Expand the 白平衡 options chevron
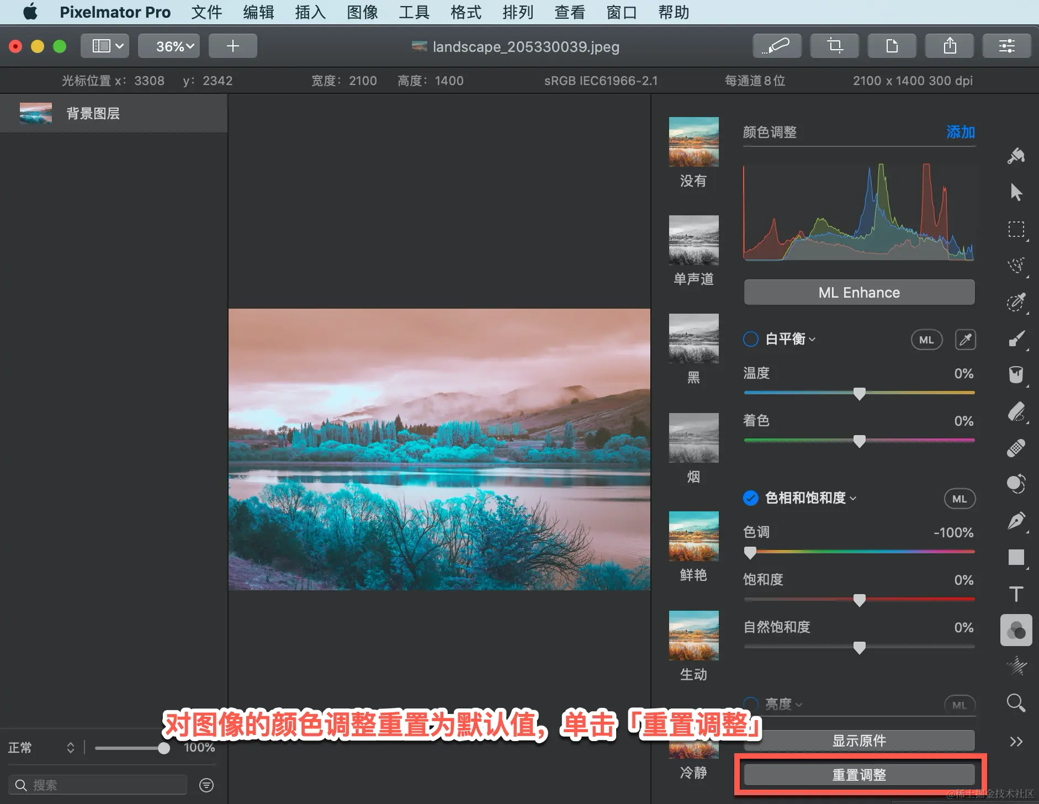Viewport: 1039px width, 804px height. tap(812, 340)
